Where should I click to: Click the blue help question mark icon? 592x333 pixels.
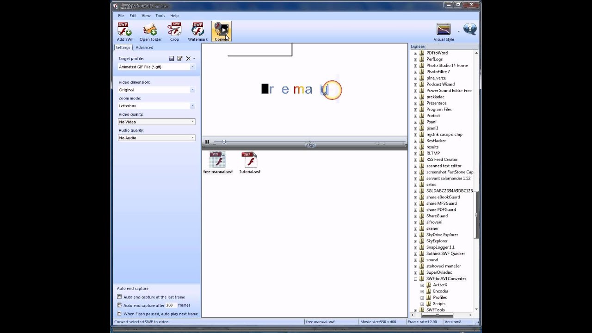point(470,29)
